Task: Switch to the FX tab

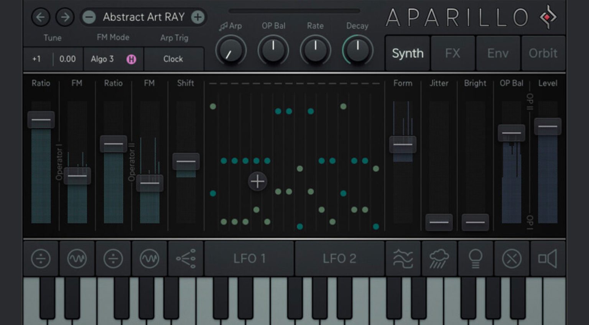Action: tap(452, 53)
